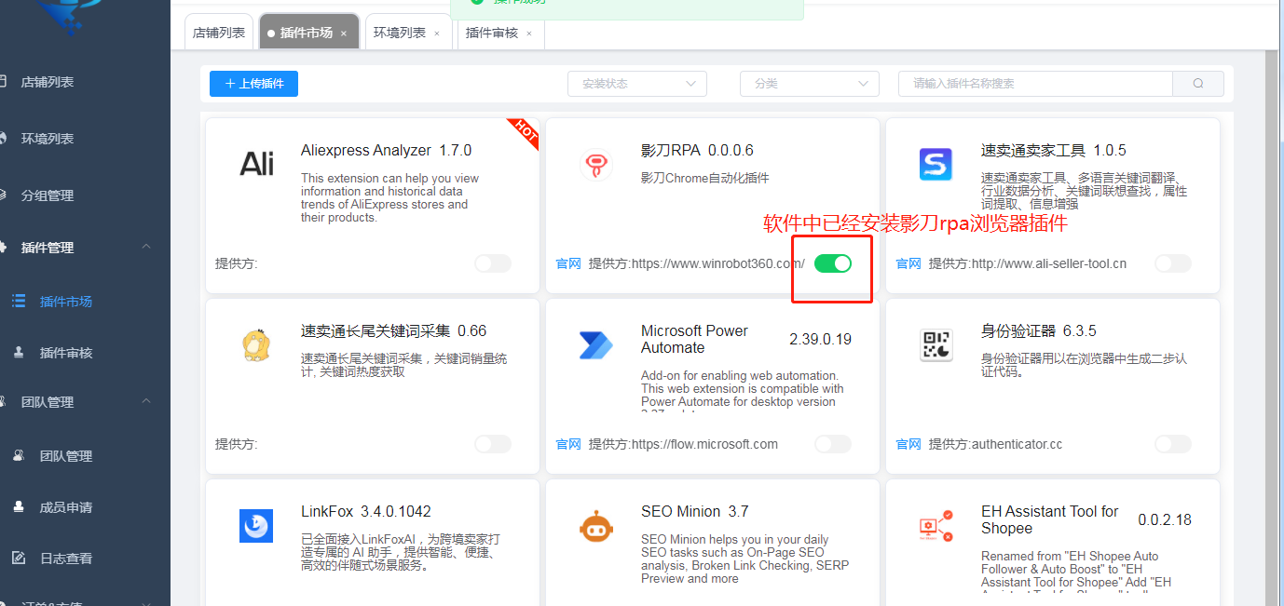The image size is (1284, 606).
Task: Open the 分类 category dropdown
Action: pyautogui.click(x=810, y=84)
